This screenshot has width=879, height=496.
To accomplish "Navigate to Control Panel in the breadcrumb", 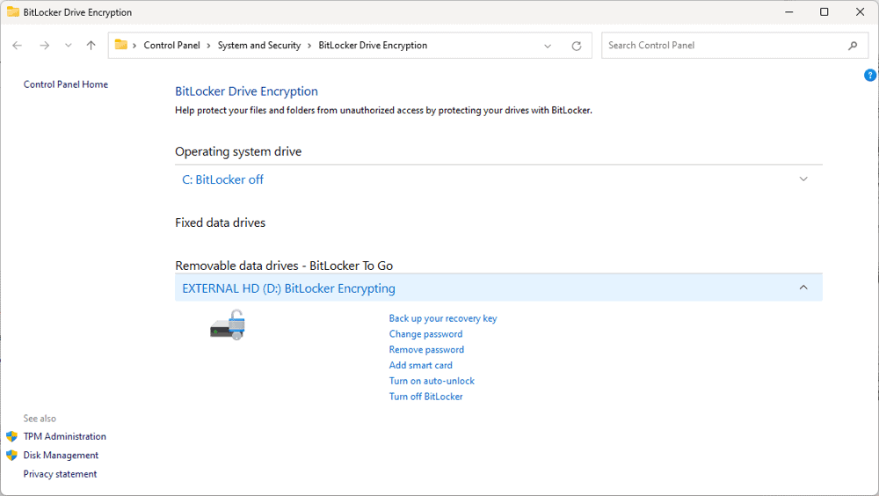I will pos(171,46).
